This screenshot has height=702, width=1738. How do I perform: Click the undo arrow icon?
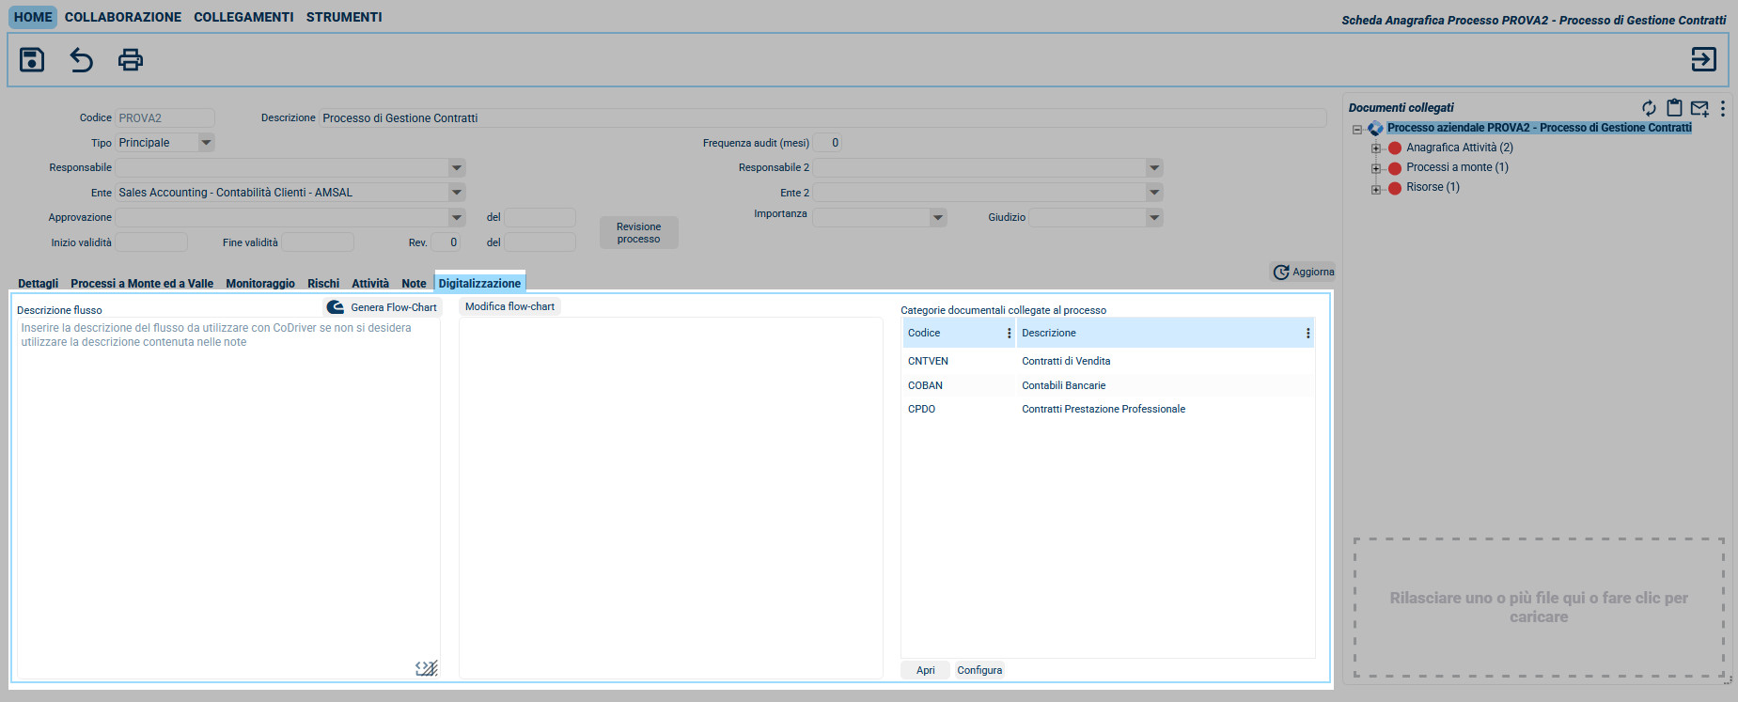point(82,60)
